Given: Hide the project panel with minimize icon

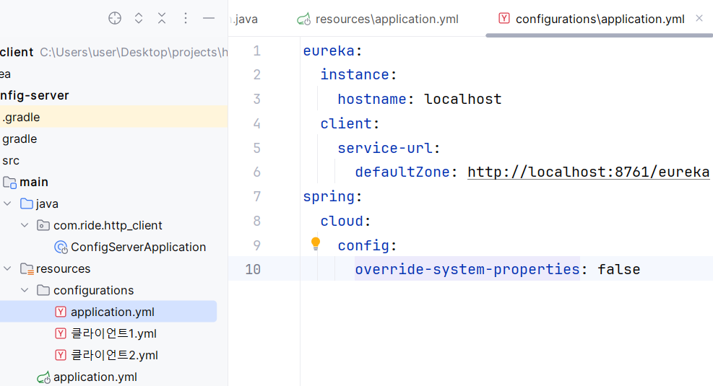Looking at the screenshot, I should pyautogui.click(x=209, y=18).
